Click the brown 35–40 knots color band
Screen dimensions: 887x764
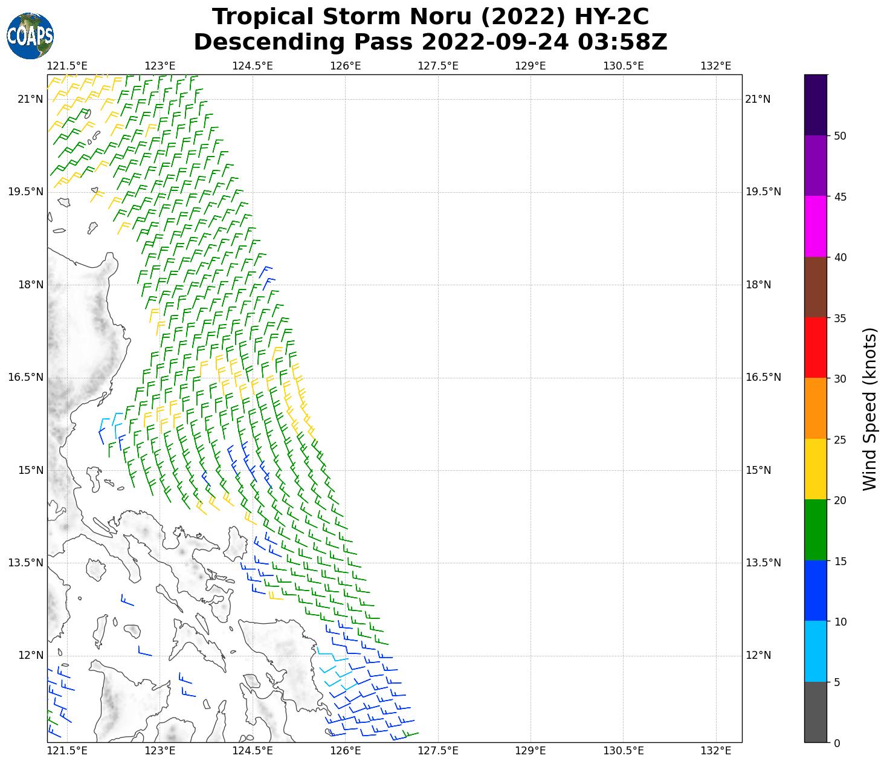tap(815, 287)
